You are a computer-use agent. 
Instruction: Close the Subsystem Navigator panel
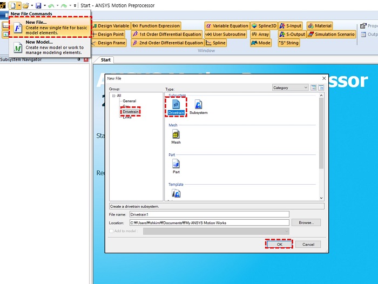(86, 59)
